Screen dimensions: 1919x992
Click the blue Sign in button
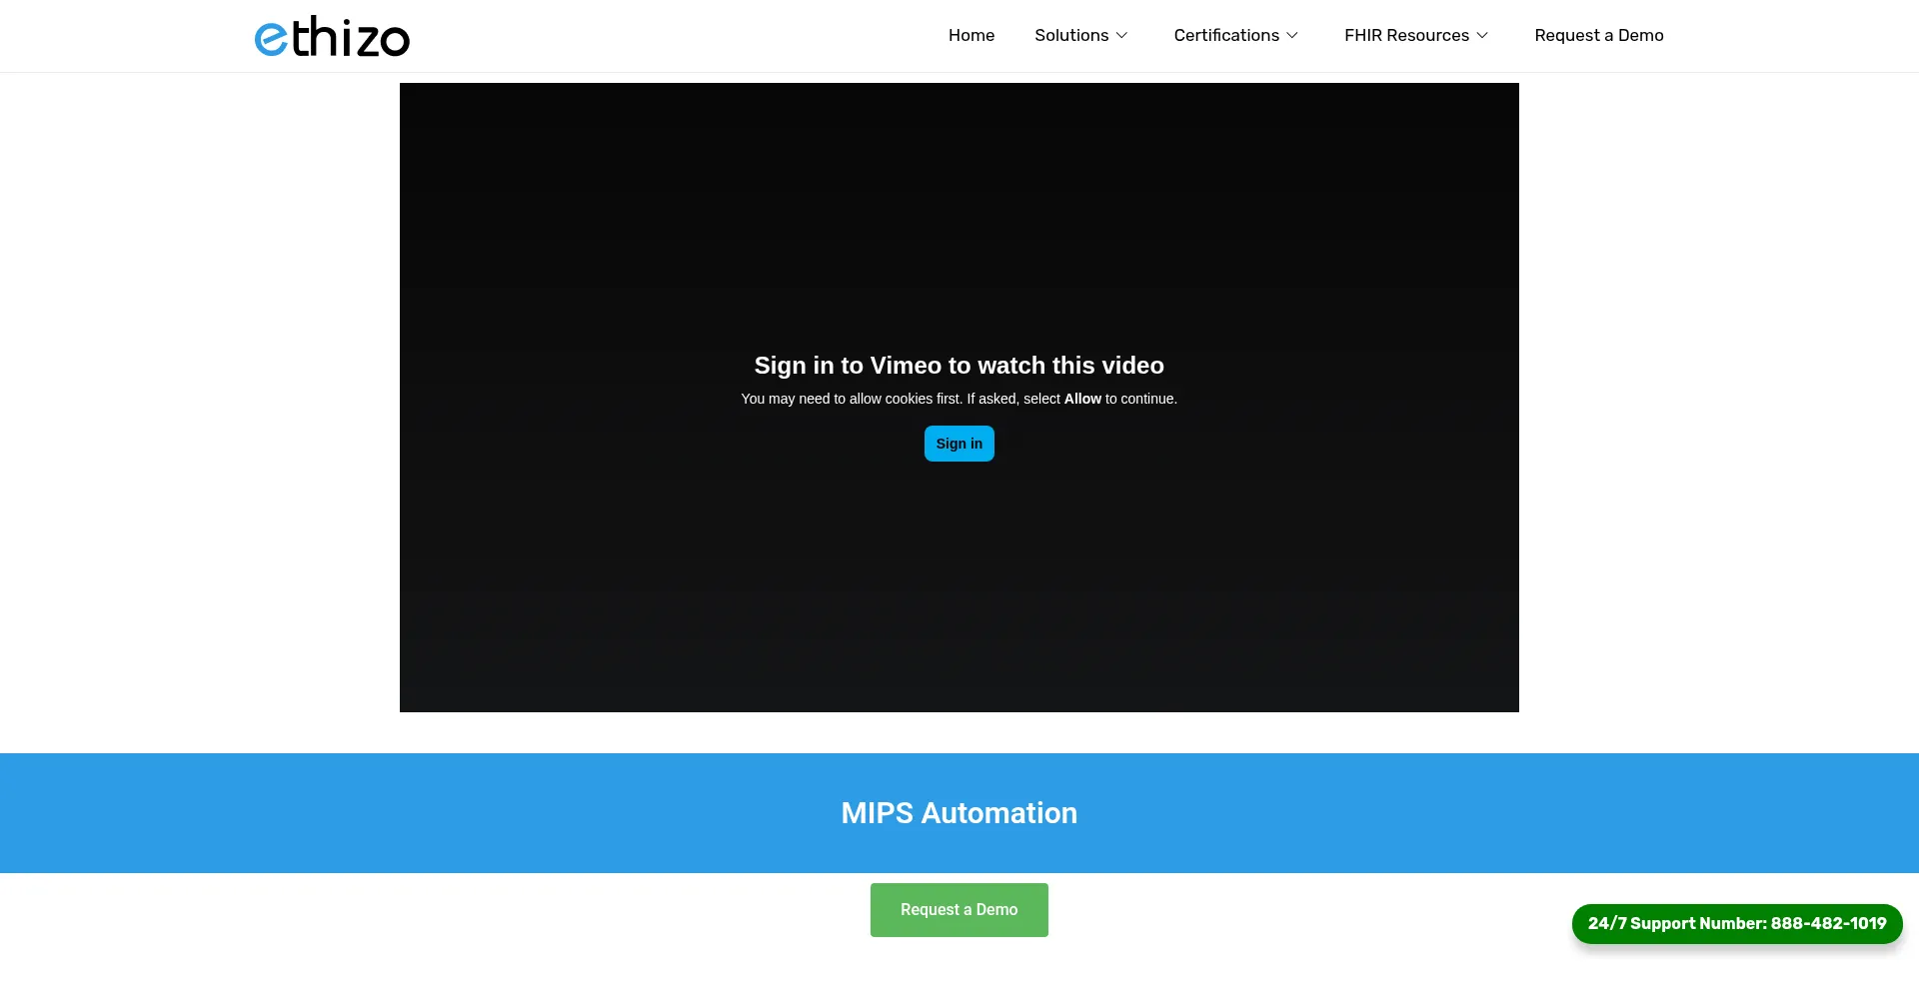[x=959, y=444]
